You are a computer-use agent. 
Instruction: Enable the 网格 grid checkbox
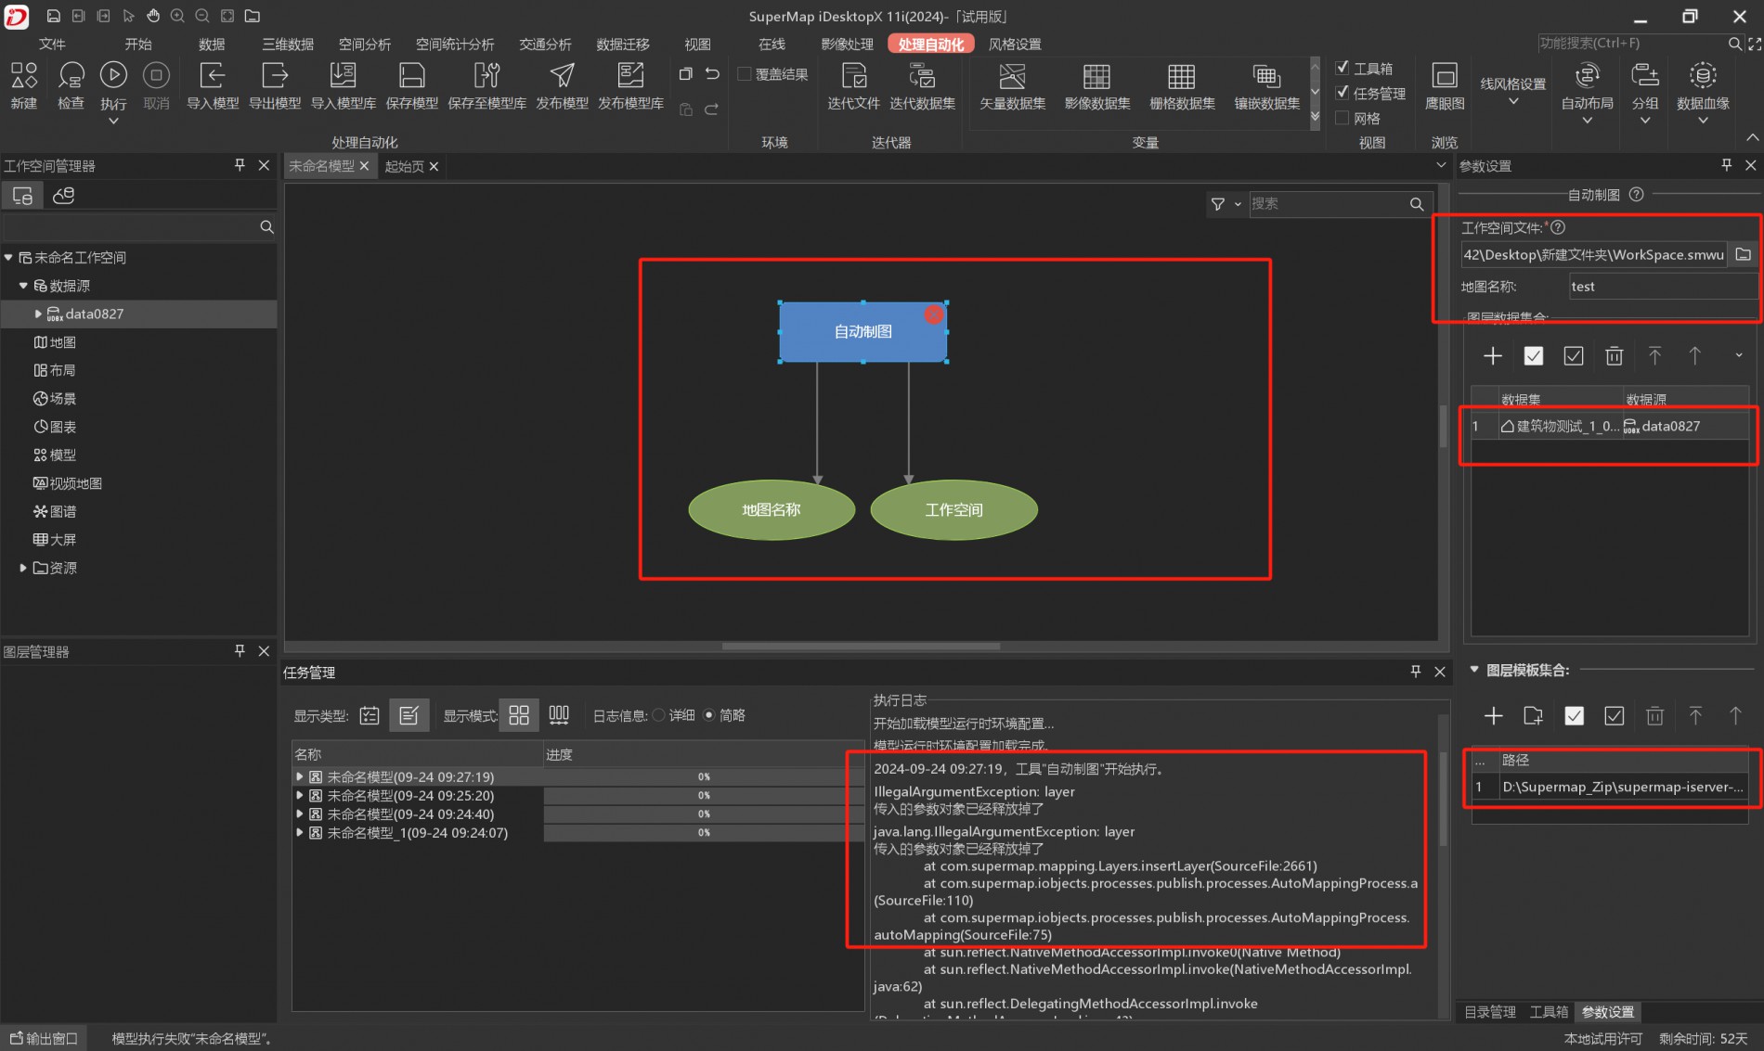pos(1342,118)
